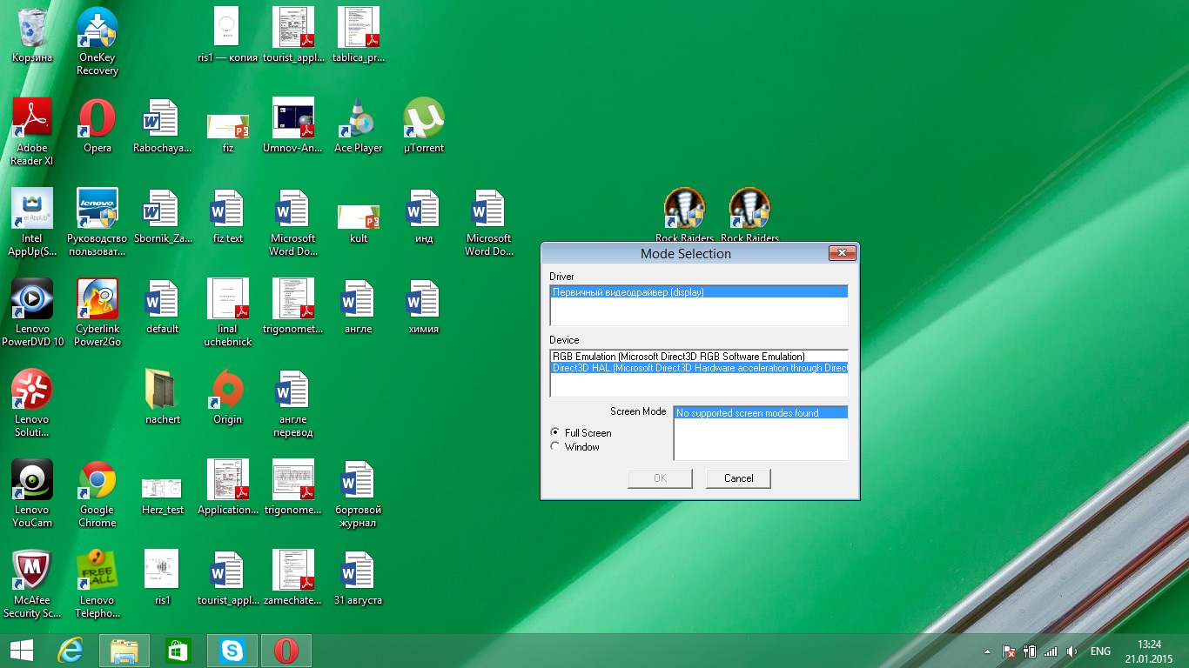Select the Lenovo YouCam shortcut
This screenshot has width=1189, height=668.
32,494
